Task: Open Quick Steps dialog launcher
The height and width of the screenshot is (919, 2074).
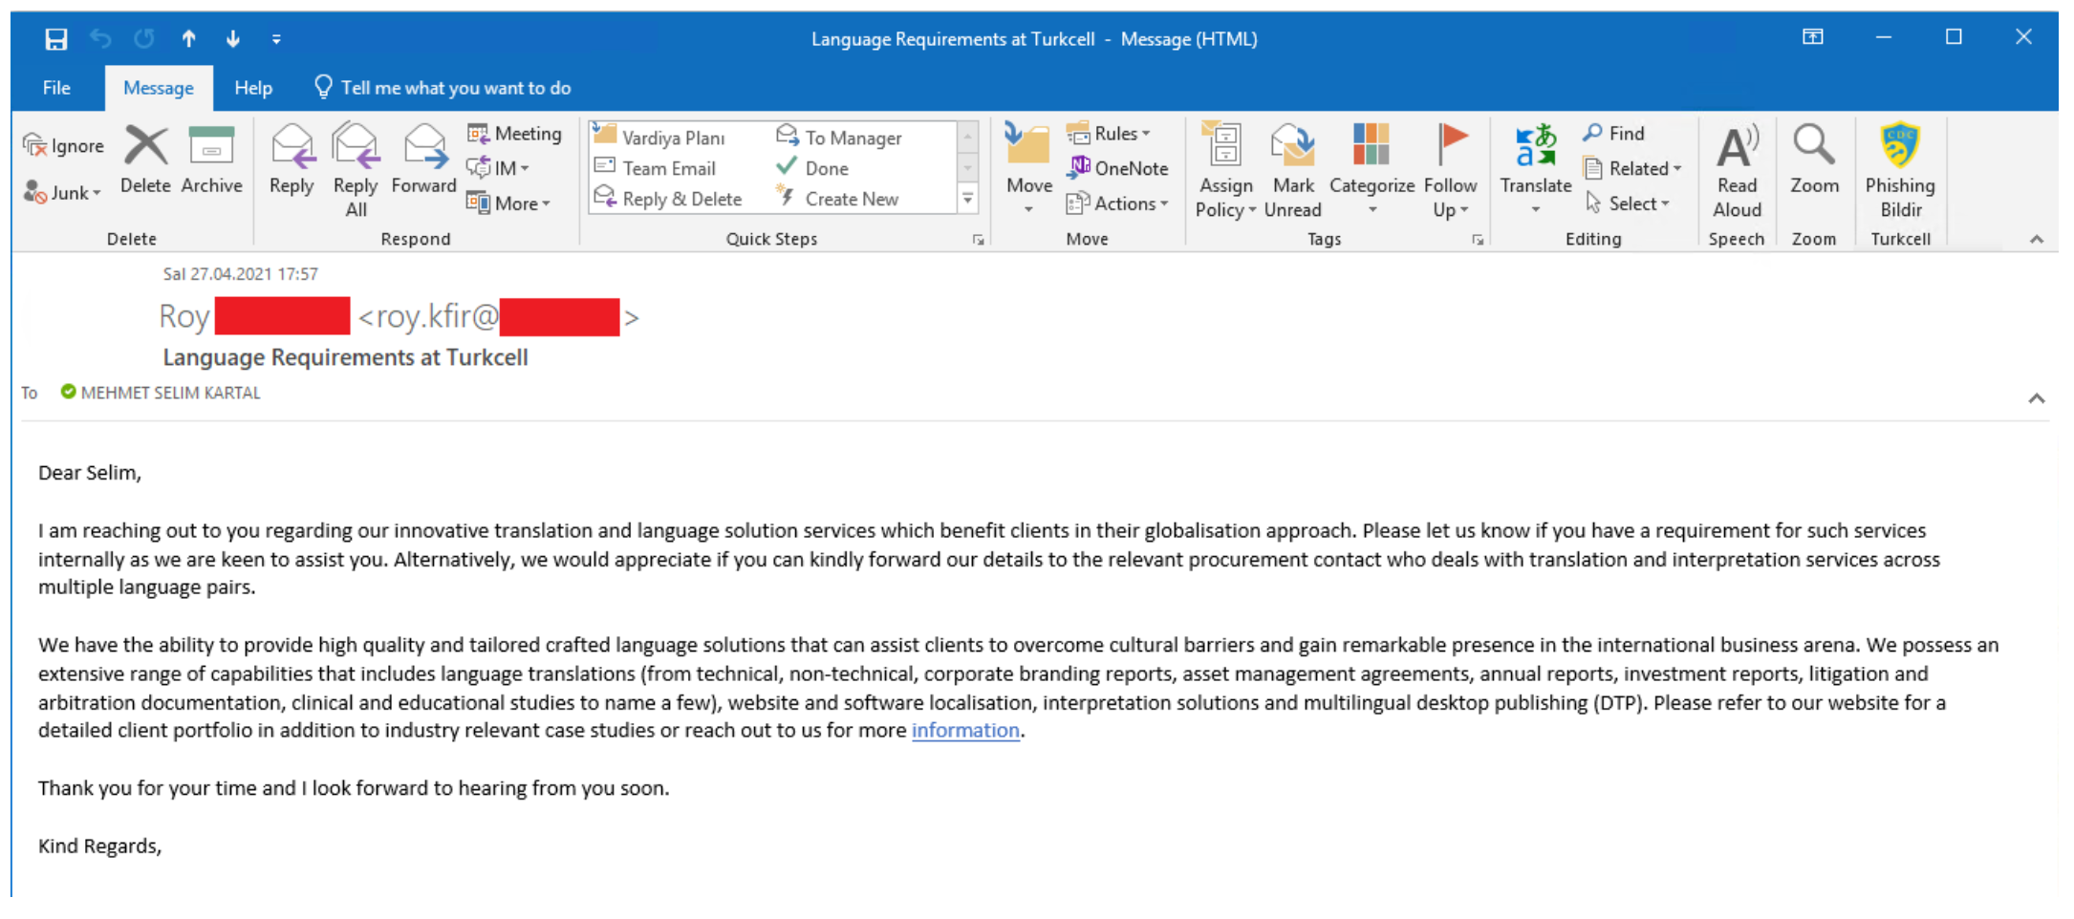Action: (x=979, y=240)
